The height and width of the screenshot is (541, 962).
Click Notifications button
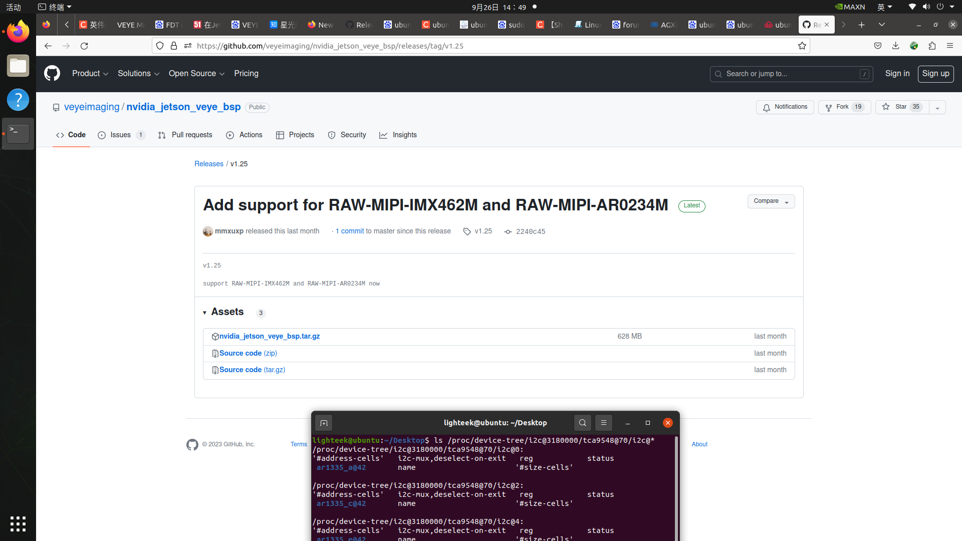click(x=785, y=107)
